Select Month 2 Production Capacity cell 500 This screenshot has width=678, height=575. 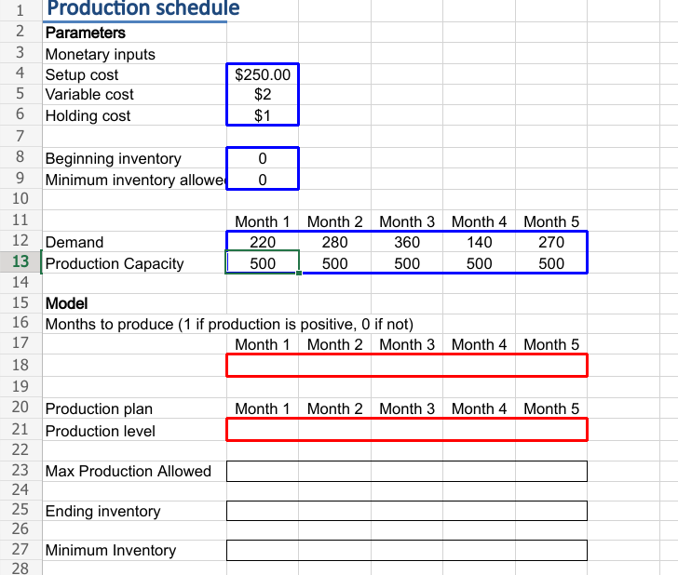coord(334,262)
